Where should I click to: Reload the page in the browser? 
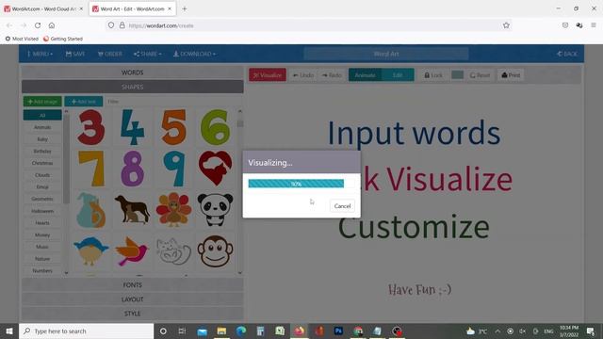coord(38,25)
